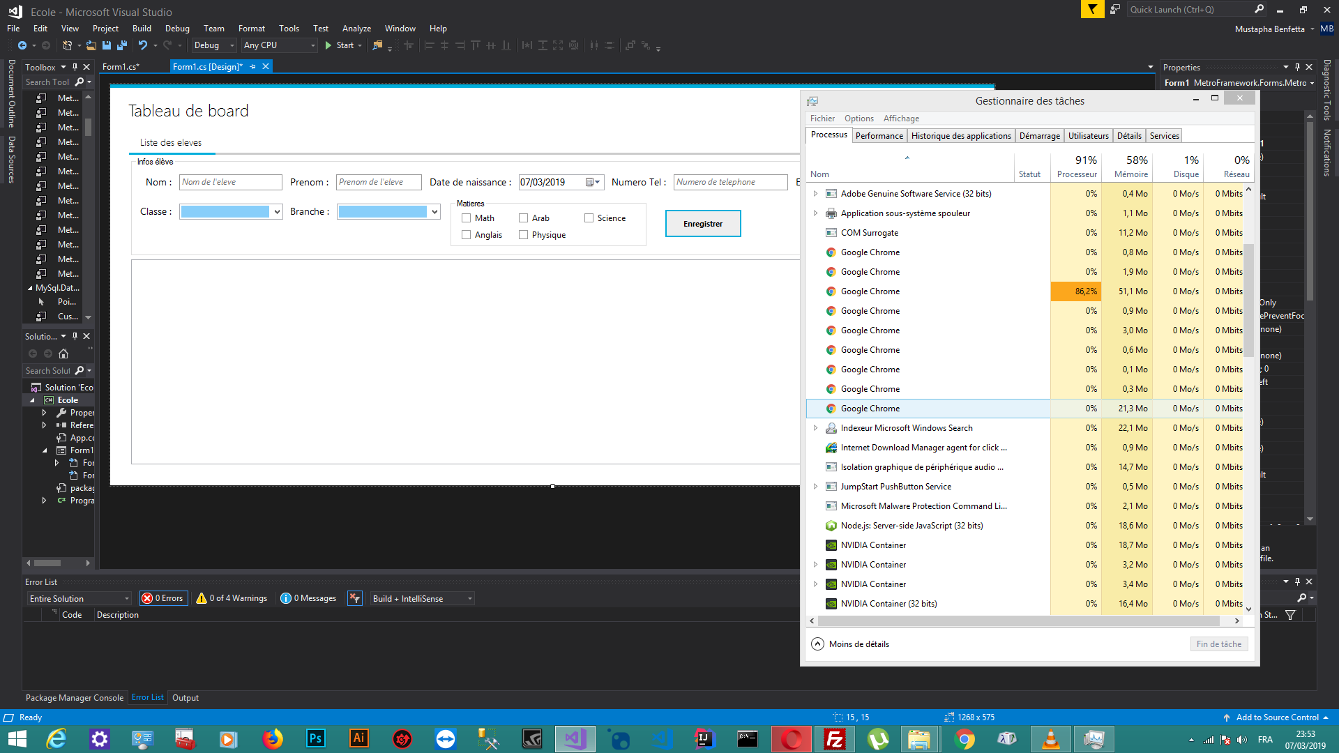1339x753 pixels.
Task: Switch to the Démarrage tab in Task Manager
Action: (1039, 136)
